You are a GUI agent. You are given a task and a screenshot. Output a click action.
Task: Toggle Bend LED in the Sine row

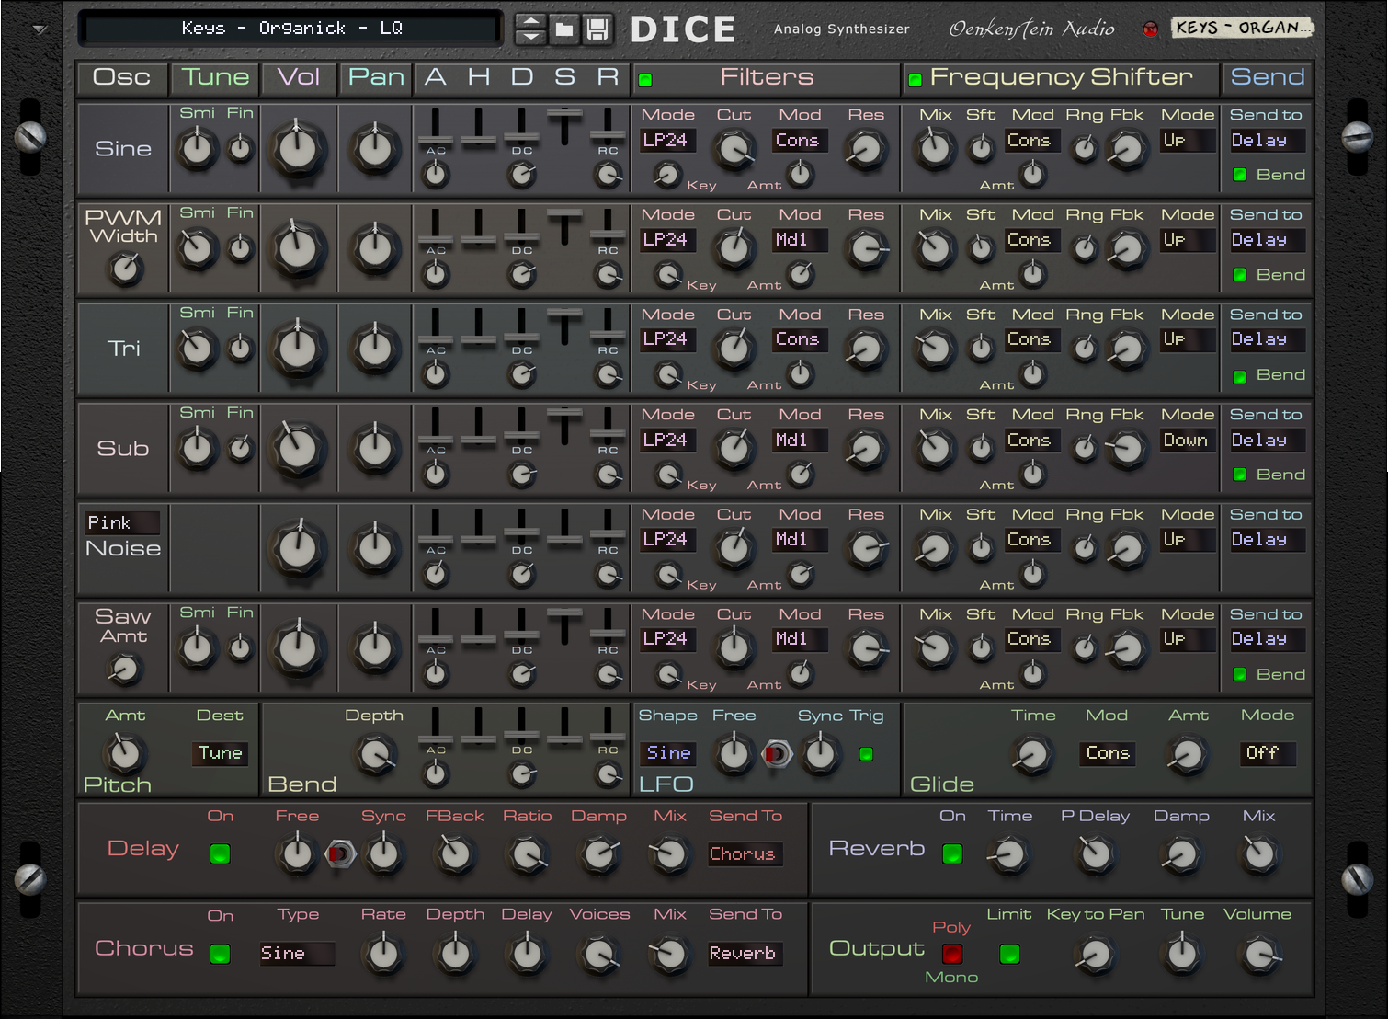(x=1239, y=175)
